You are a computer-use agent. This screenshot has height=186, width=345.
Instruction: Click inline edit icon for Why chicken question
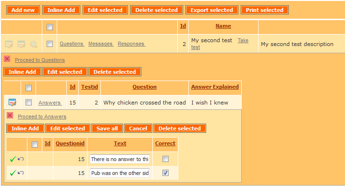(x=12, y=102)
